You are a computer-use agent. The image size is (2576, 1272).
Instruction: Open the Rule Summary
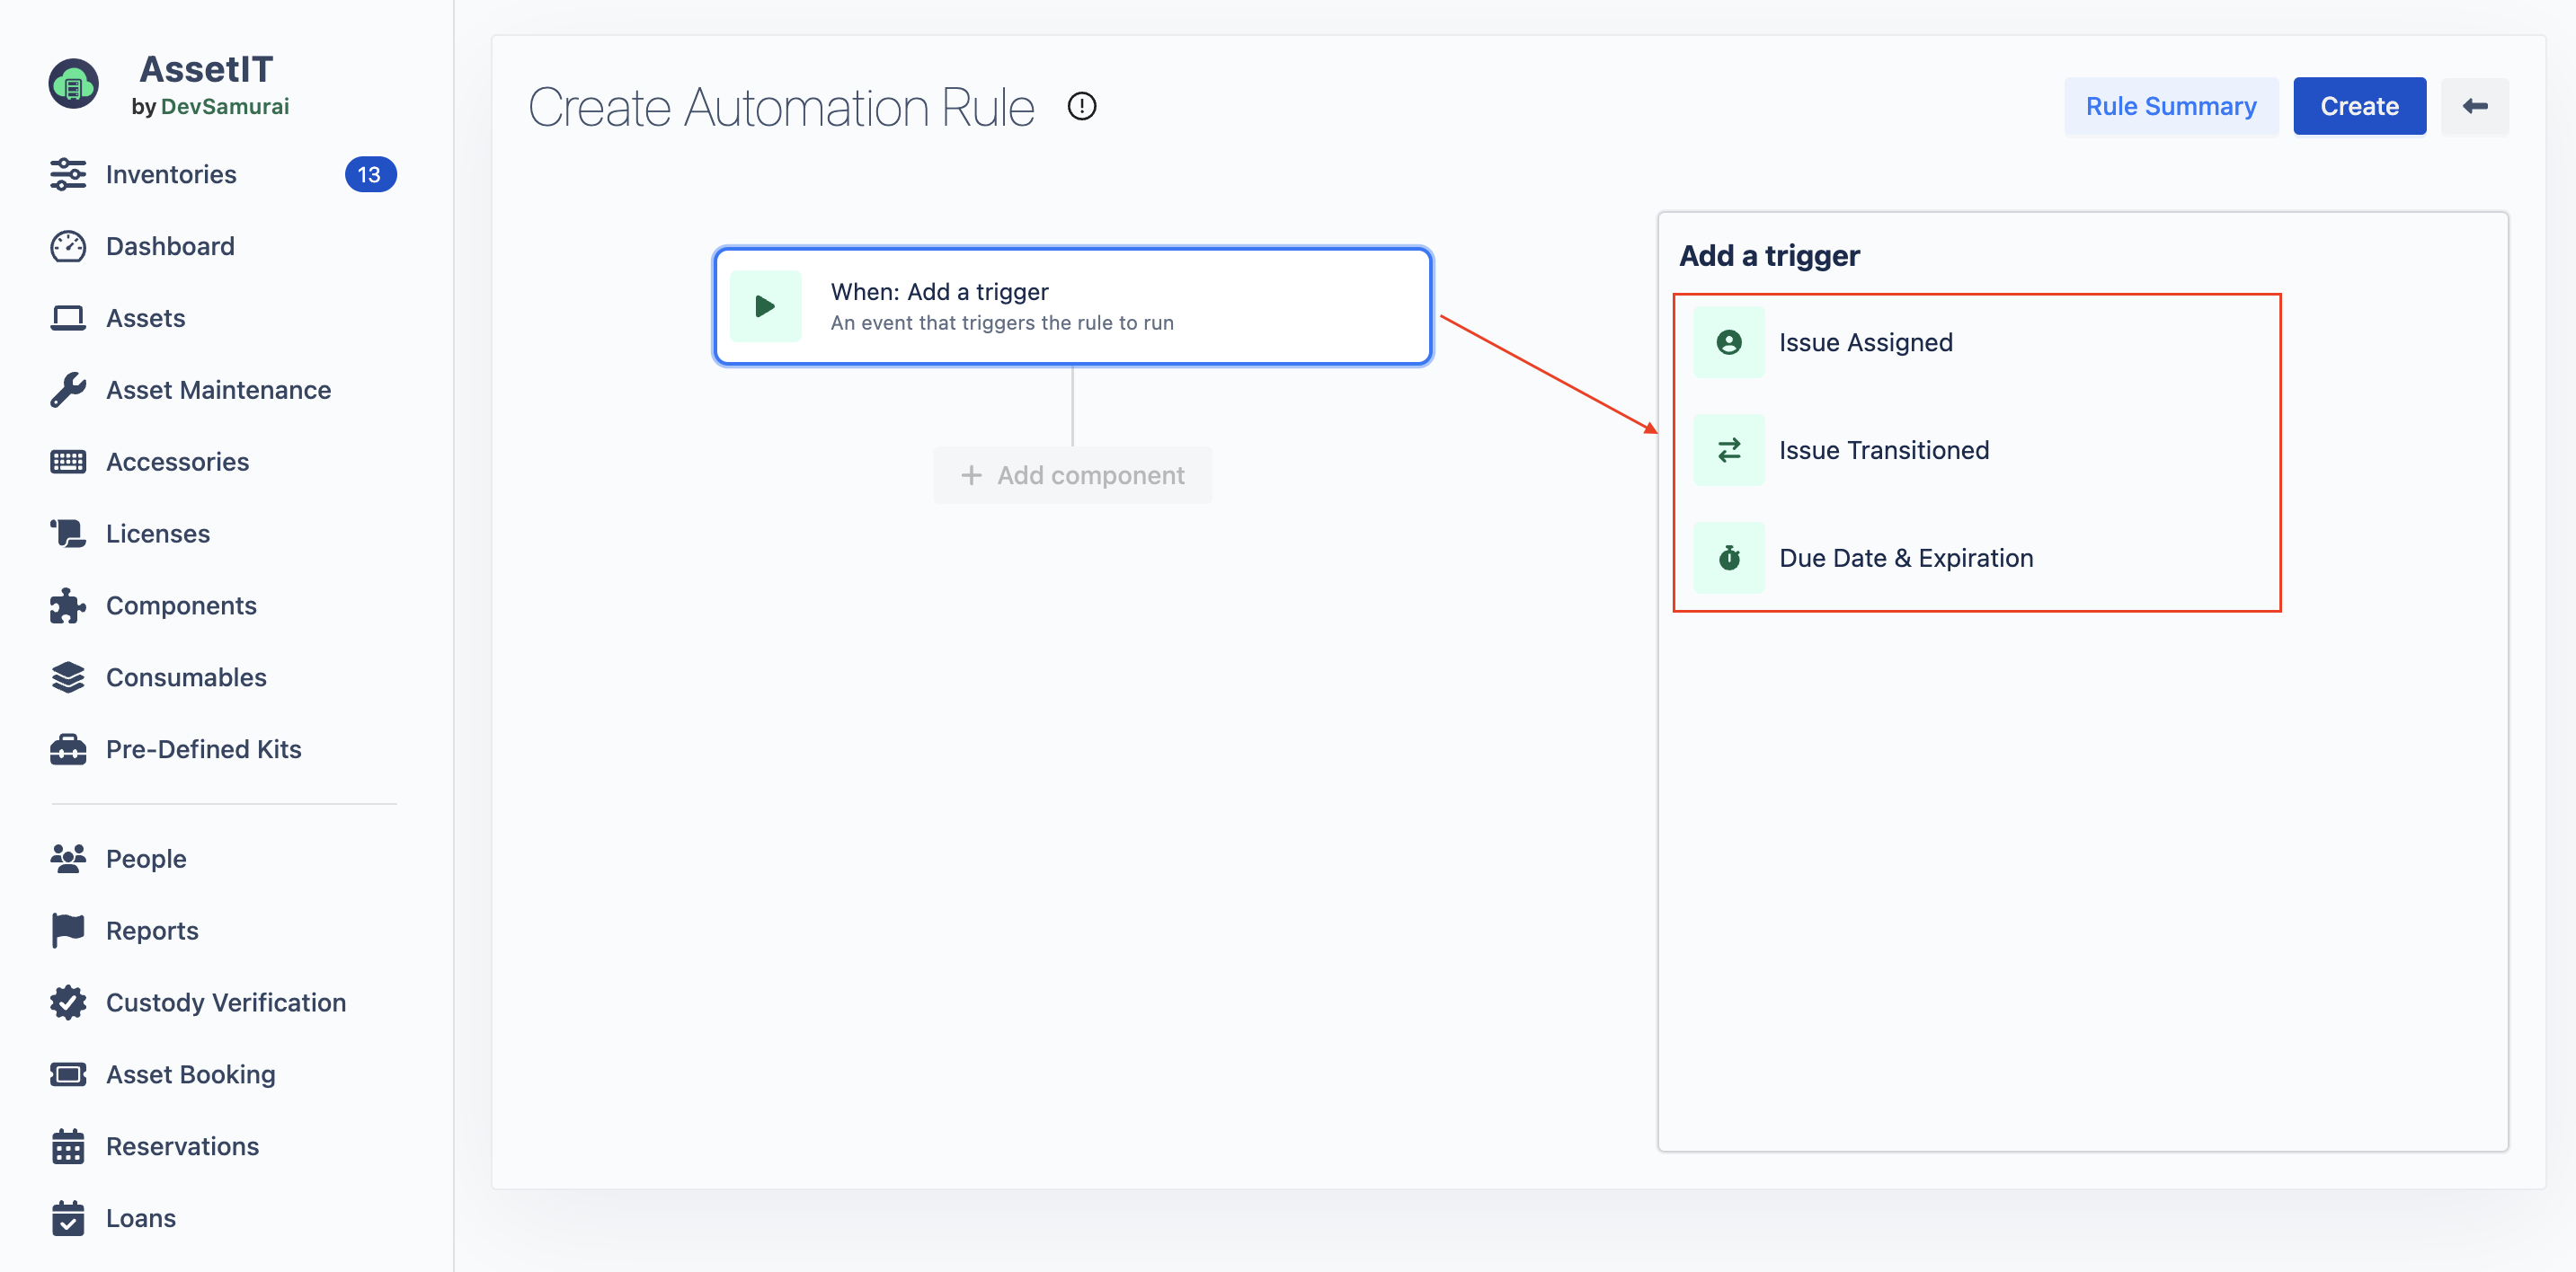click(2170, 106)
